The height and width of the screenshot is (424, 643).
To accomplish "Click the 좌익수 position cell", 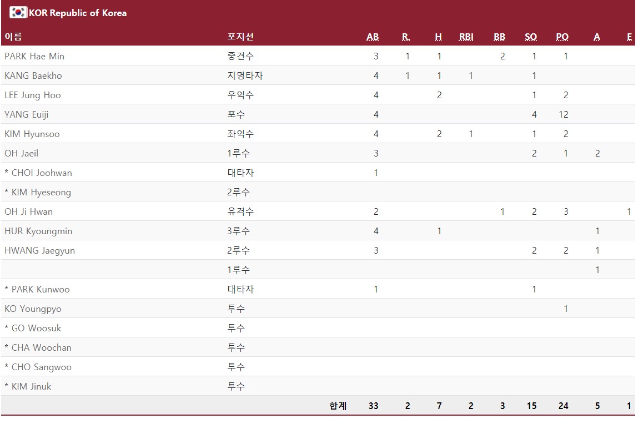I will (x=241, y=134).
